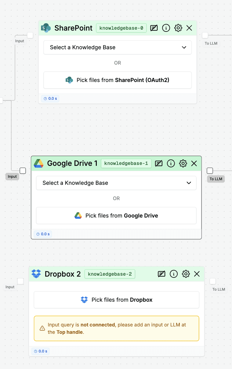Click the Dropbox 2 Input handle
The width and height of the screenshot is (232, 369).
20,281
